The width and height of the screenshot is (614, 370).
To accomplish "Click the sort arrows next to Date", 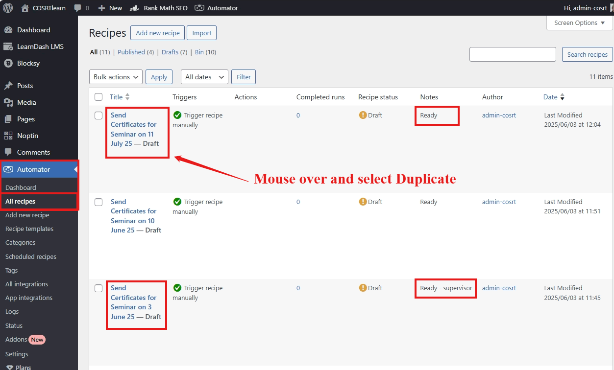I will click(562, 97).
